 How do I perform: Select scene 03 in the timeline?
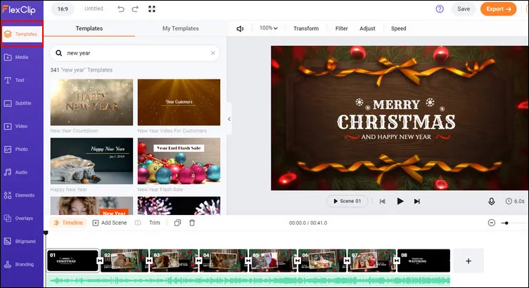pyautogui.click(x=174, y=261)
